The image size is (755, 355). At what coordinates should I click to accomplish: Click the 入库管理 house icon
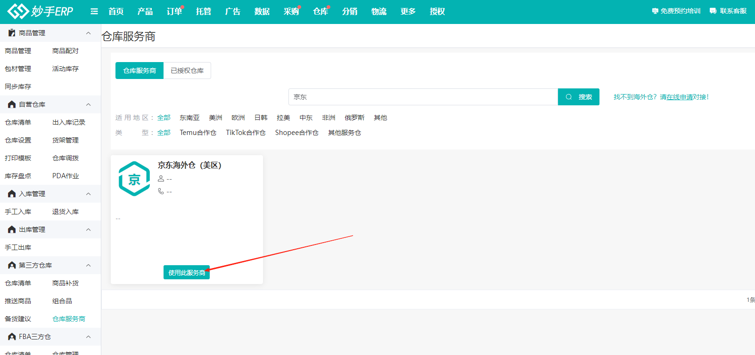point(12,194)
